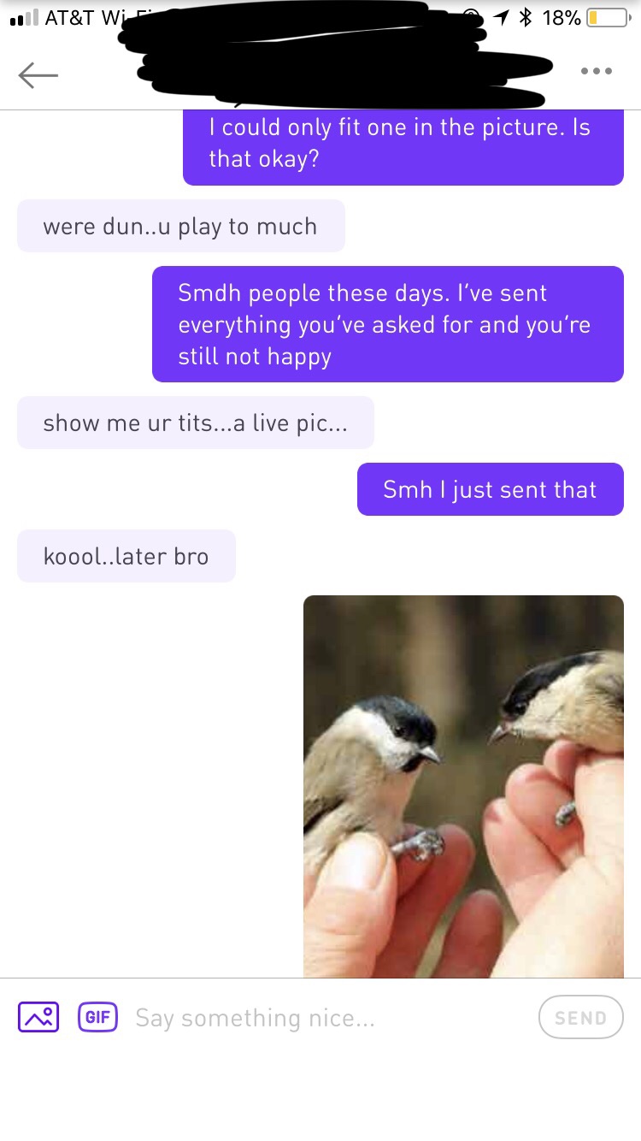Tap the back arrow icon

coord(38,75)
